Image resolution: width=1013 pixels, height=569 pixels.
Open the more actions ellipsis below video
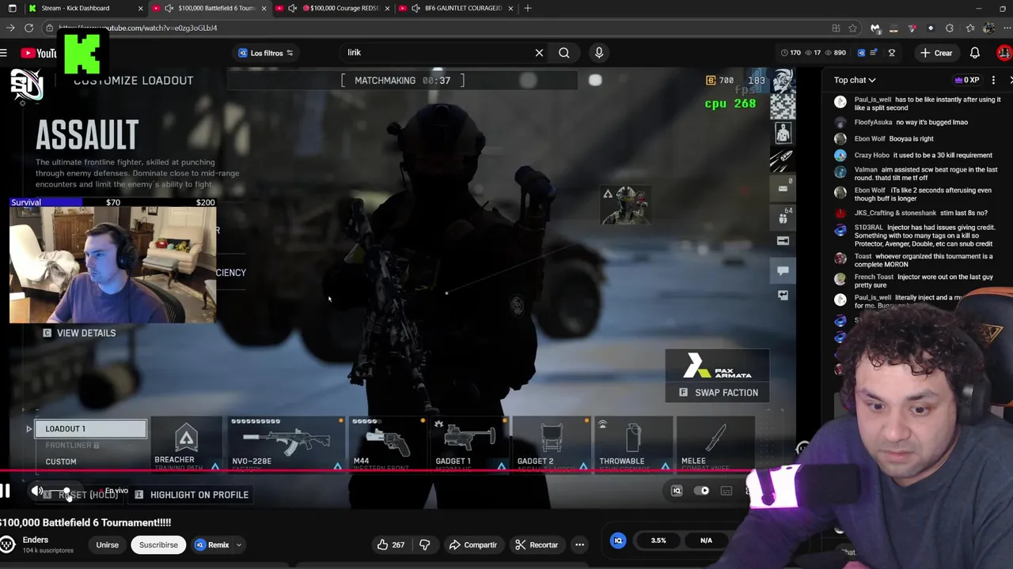[579, 545]
